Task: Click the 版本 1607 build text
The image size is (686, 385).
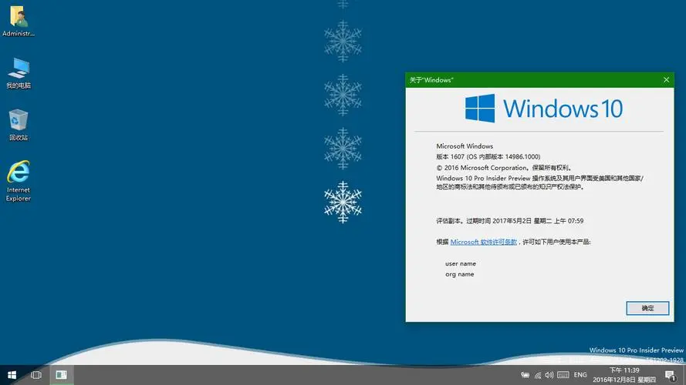Action: click(488, 157)
